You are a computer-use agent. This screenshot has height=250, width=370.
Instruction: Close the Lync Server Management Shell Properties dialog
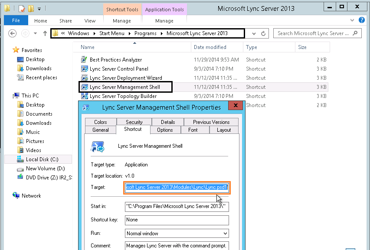coord(235,105)
